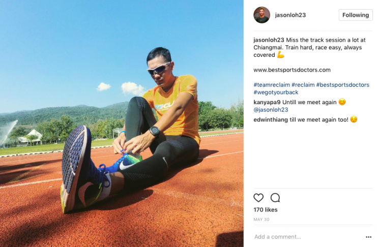
Task: Open jasonloh23 profile picture avatar
Action: pyautogui.click(x=262, y=15)
